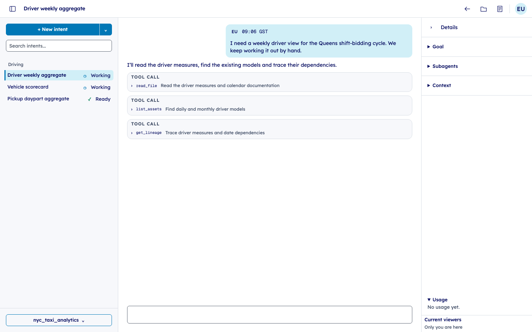Image resolution: width=532 pixels, height=332 pixels.
Task: Click the assistant reply about driver measures
Action: click(232, 65)
